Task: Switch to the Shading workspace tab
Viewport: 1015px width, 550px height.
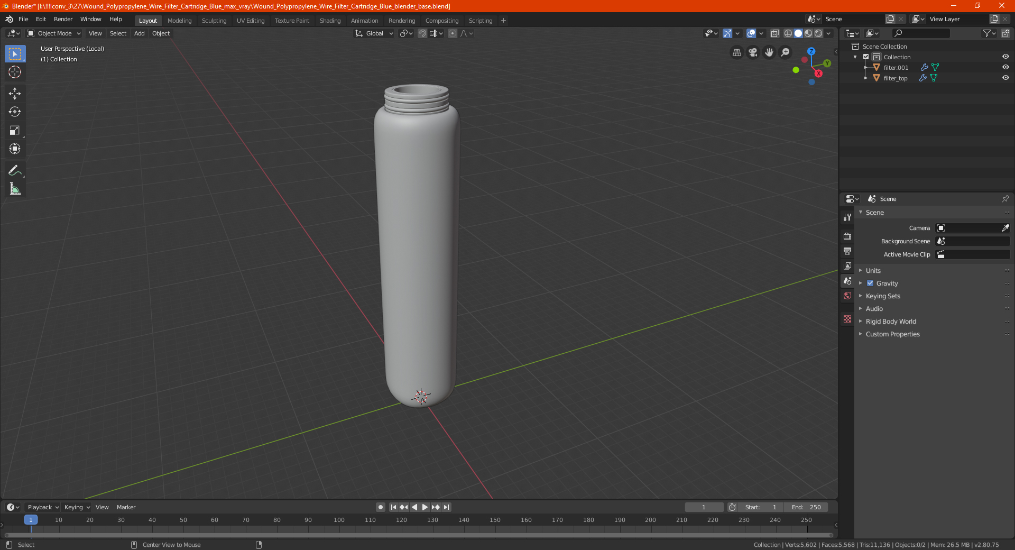Action: coord(330,21)
